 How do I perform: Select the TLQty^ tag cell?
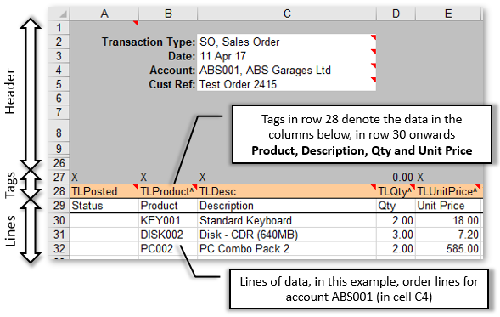pos(396,191)
